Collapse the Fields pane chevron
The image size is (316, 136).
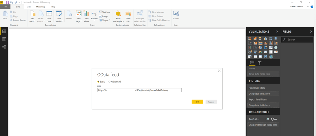point(311,32)
